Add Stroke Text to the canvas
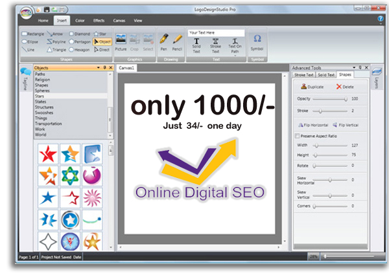Screen dimensions: 389x275 tap(215, 45)
